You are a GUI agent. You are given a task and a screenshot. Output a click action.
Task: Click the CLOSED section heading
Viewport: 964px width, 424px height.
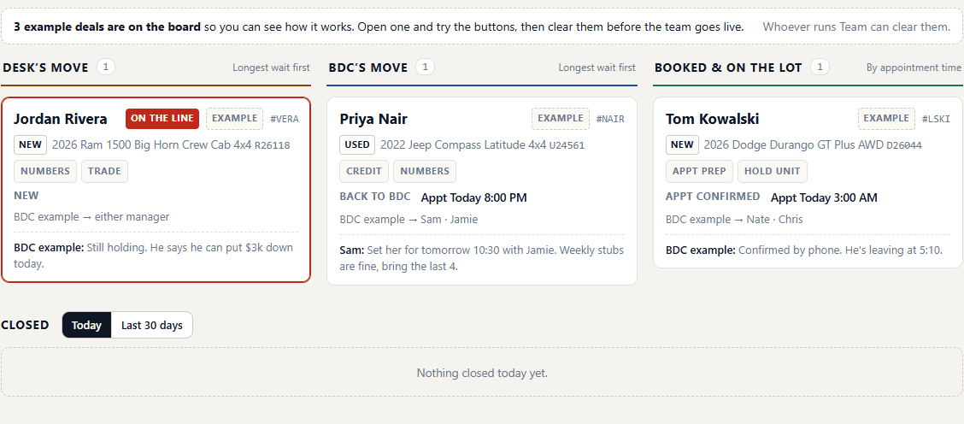pyautogui.click(x=25, y=325)
